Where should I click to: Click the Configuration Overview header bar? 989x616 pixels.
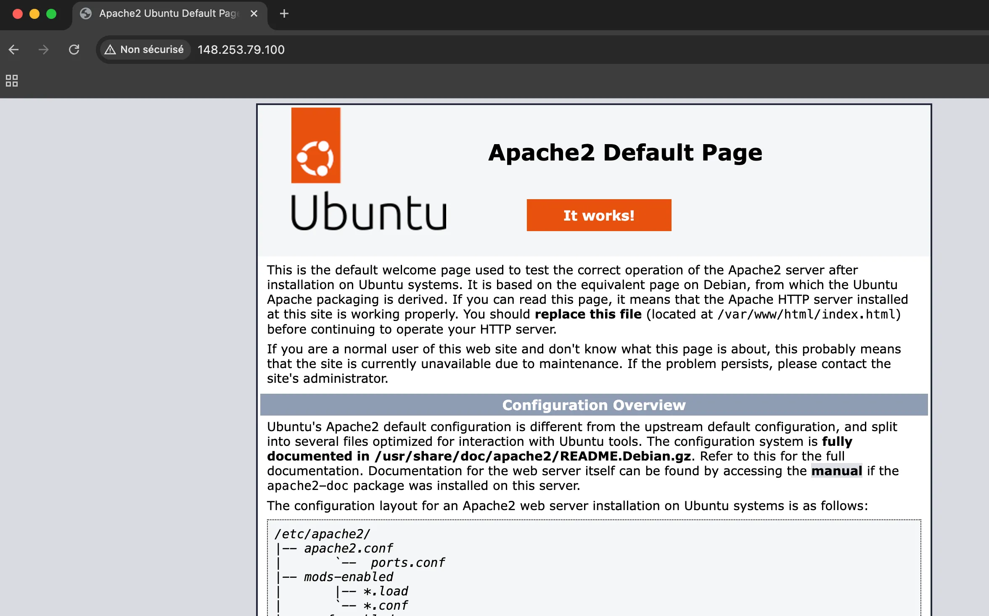coord(593,405)
